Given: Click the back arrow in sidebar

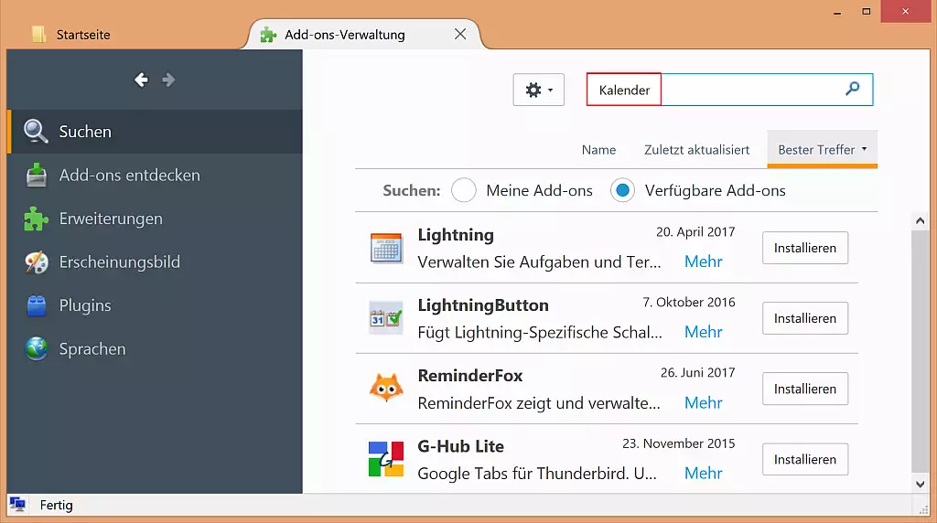Looking at the screenshot, I should pyautogui.click(x=141, y=80).
